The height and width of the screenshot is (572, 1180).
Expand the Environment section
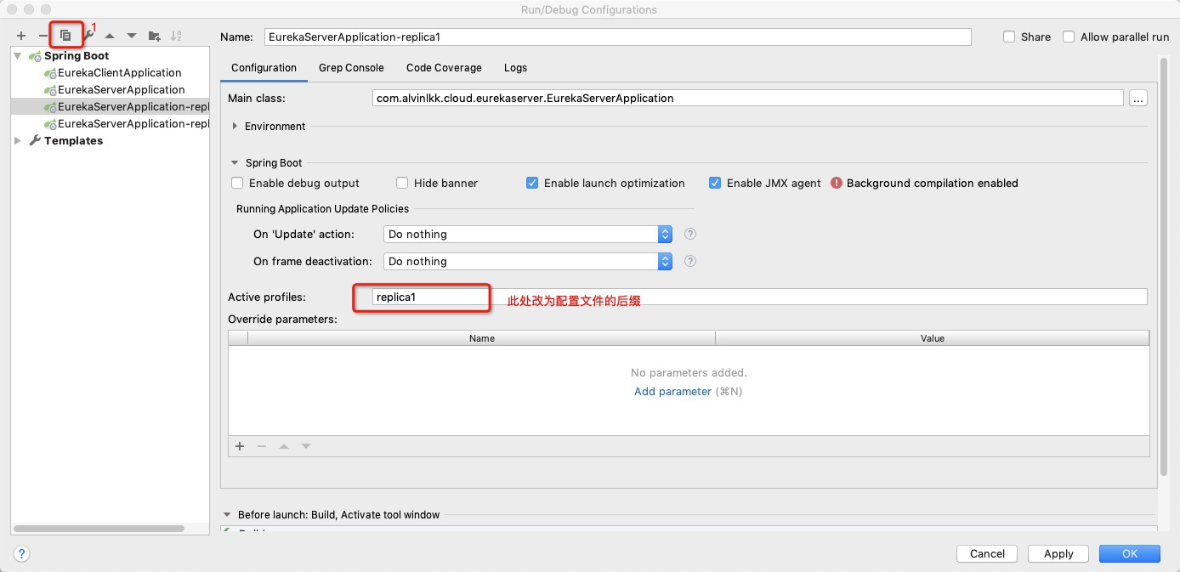click(235, 126)
